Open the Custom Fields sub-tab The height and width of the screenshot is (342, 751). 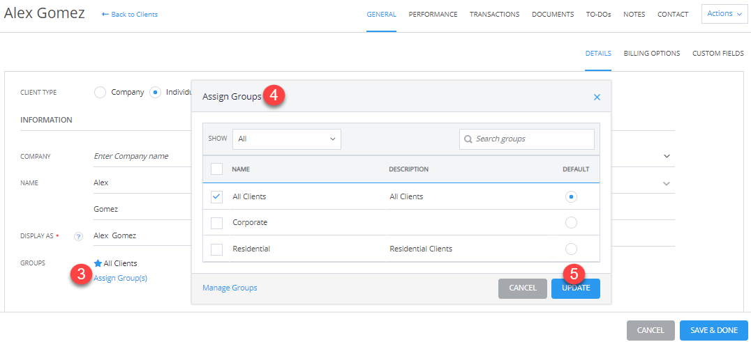718,54
